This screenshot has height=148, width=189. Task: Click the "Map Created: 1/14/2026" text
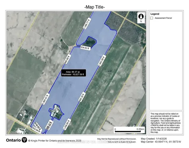pos(154,139)
